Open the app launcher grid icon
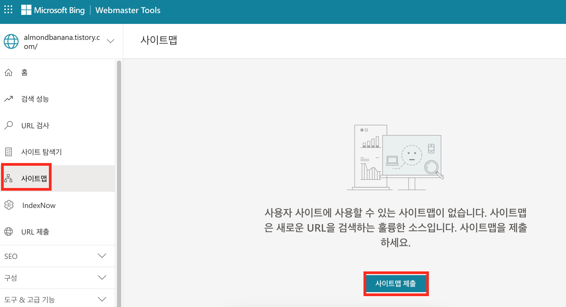The image size is (566, 307). click(8, 10)
